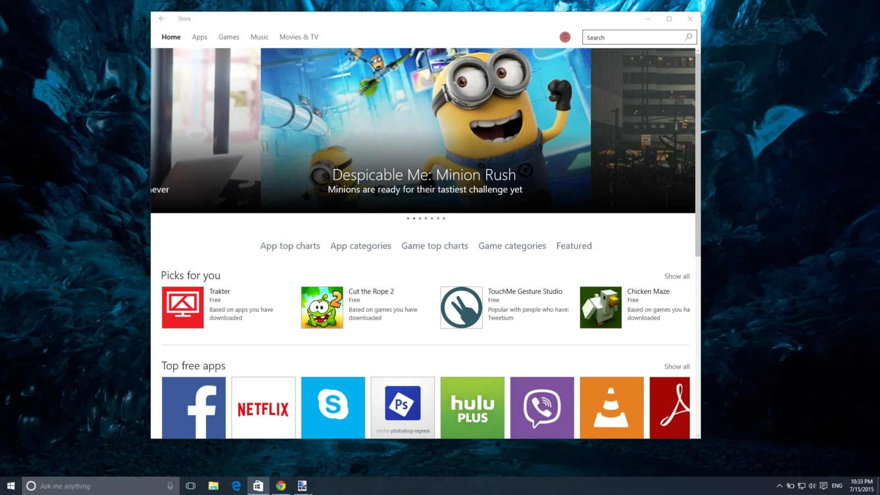
Task: Activate the Cortana microphone
Action: pos(170,486)
